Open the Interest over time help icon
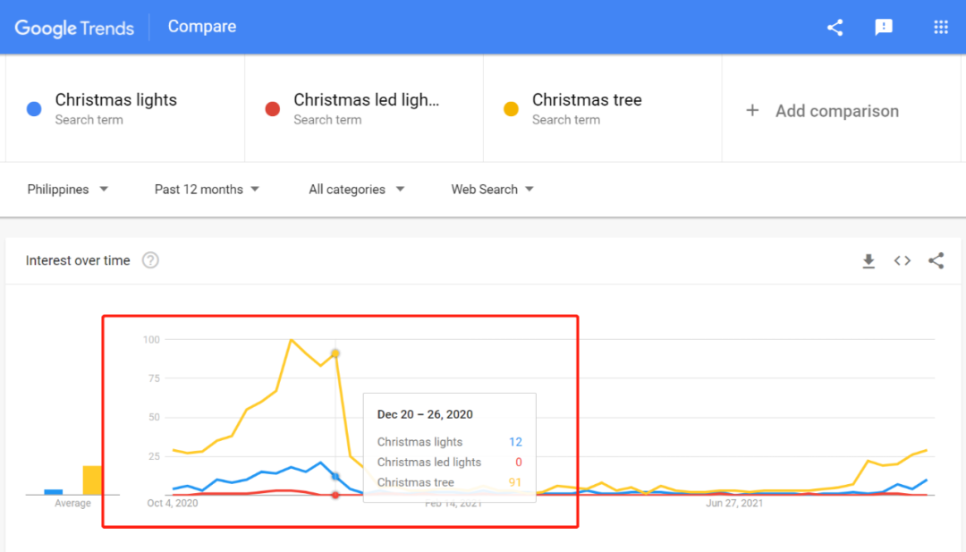Image resolution: width=966 pixels, height=552 pixels. 150,260
